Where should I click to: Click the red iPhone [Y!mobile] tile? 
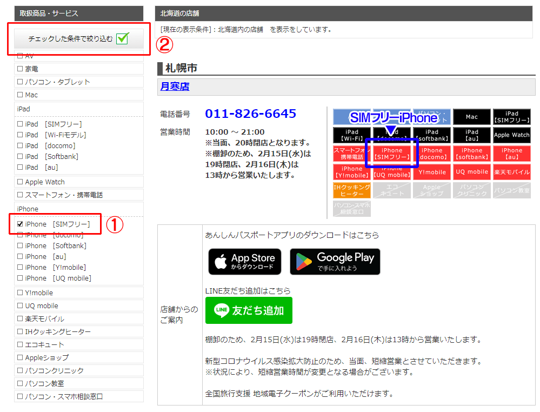tap(351, 172)
